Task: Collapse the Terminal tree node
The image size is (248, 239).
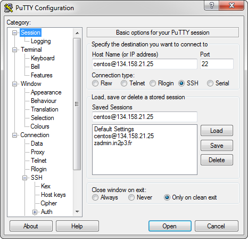Action: pos(14,50)
